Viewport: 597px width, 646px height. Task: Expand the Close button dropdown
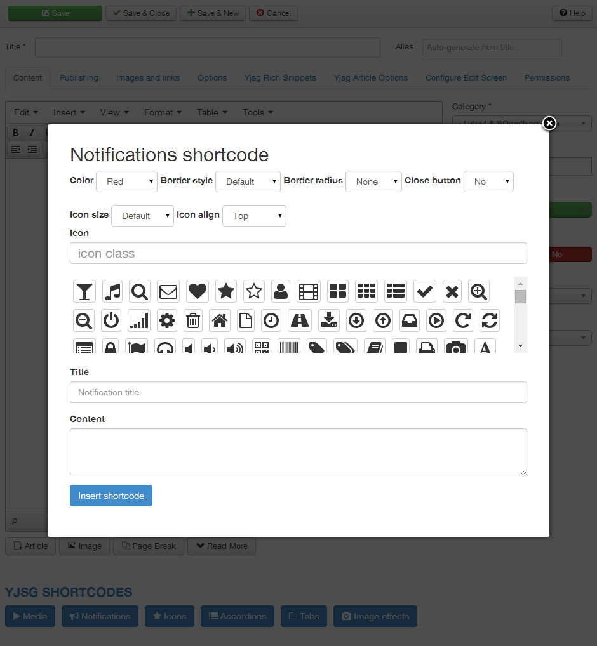click(x=488, y=181)
